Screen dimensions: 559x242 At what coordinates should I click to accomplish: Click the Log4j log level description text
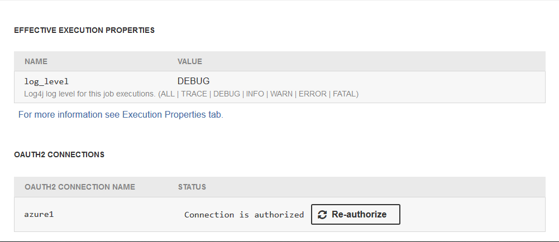89,94
